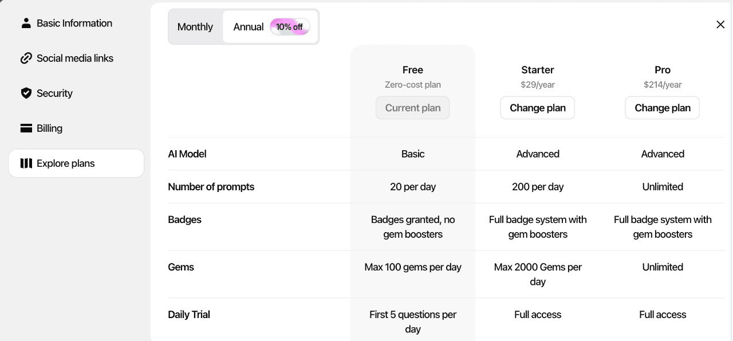Click the Social media links chain icon
This screenshot has height=341, width=733.
(x=26, y=58)
